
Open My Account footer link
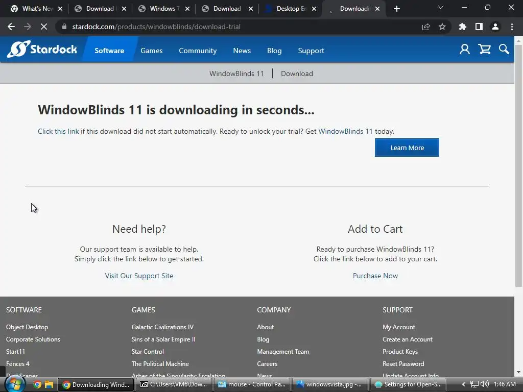coord(398,327)
